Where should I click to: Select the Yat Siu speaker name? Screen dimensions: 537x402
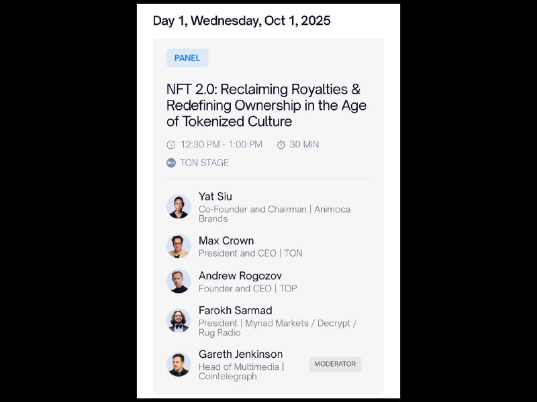pyautogui.click(x=215, y=196)
